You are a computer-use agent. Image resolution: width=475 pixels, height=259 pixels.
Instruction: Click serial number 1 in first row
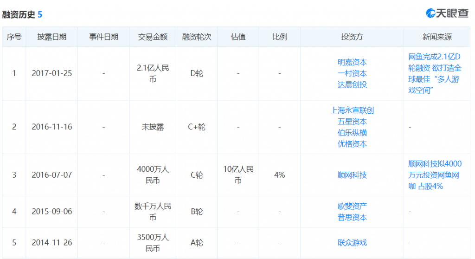[x=14, y=73]
